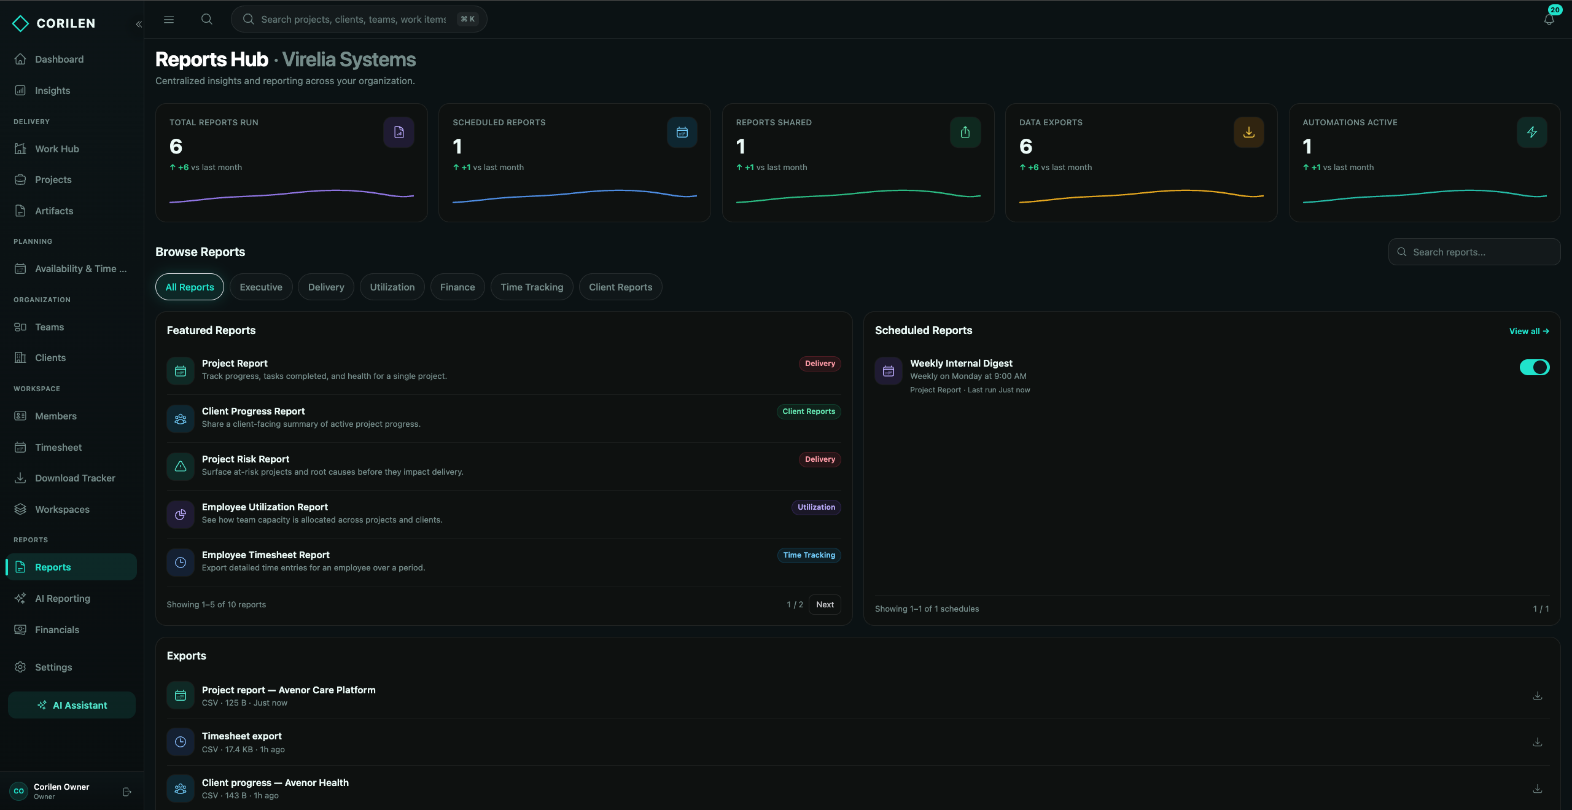Viewport: 1572px width, 810px height.
Task: Launch the AI Assistant button
Action: click(72, 705)
